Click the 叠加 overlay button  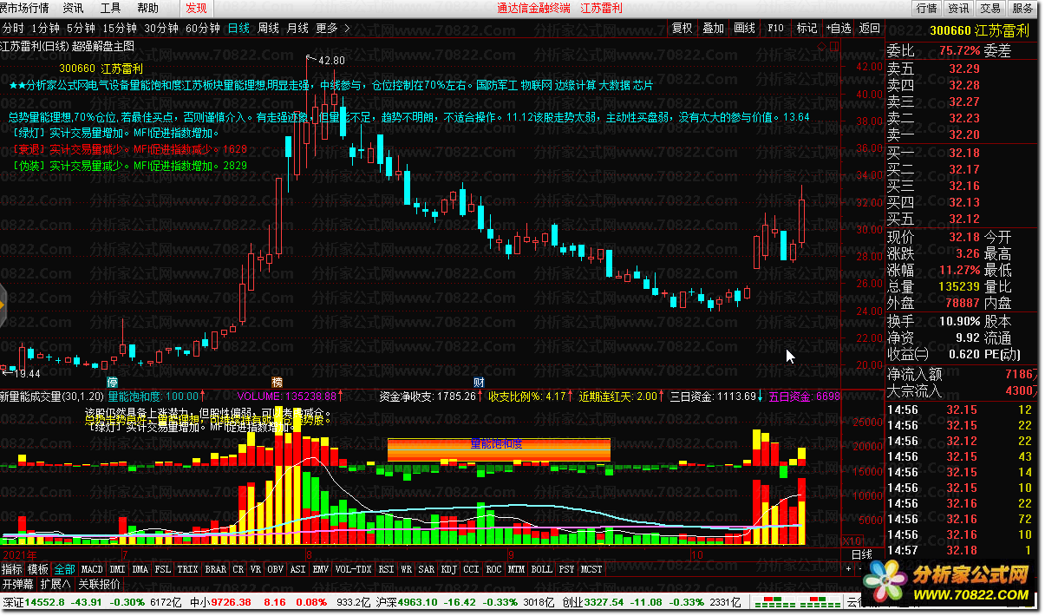tap(714, 28)
